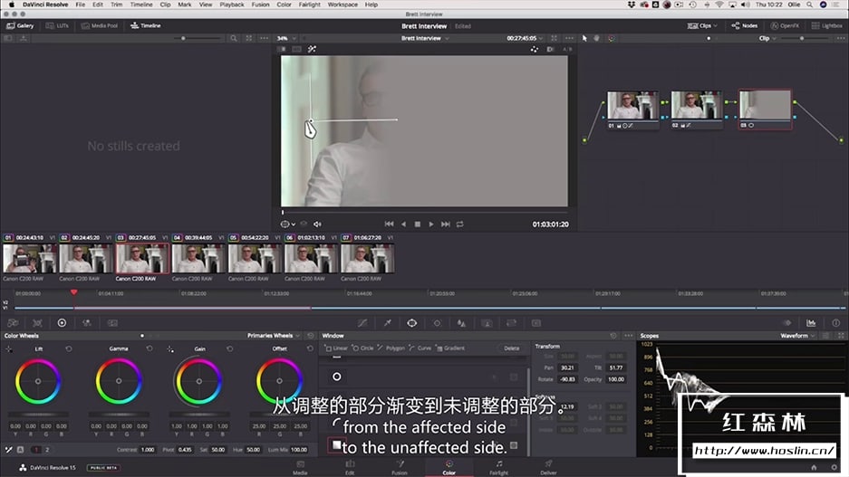Open the Media Pool panel
Viewport: 849px width, 477px height.
(100, 25)
